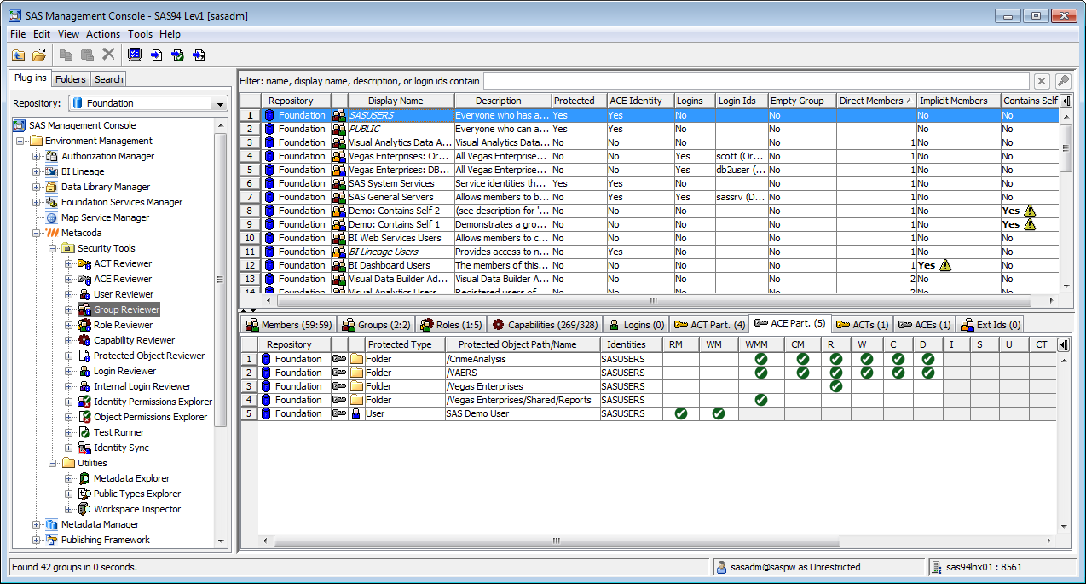The width and height of the screenshot is (1086, 584).
Task: Click the WM checkmark for SAS Demo User
Action: point(719,413)
